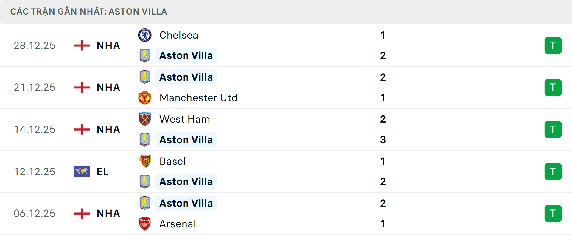This screenshot has height=235, width=572.
Task: Select the Aston Villa badge next to Manchester Utd
Action: coord(145,77)
